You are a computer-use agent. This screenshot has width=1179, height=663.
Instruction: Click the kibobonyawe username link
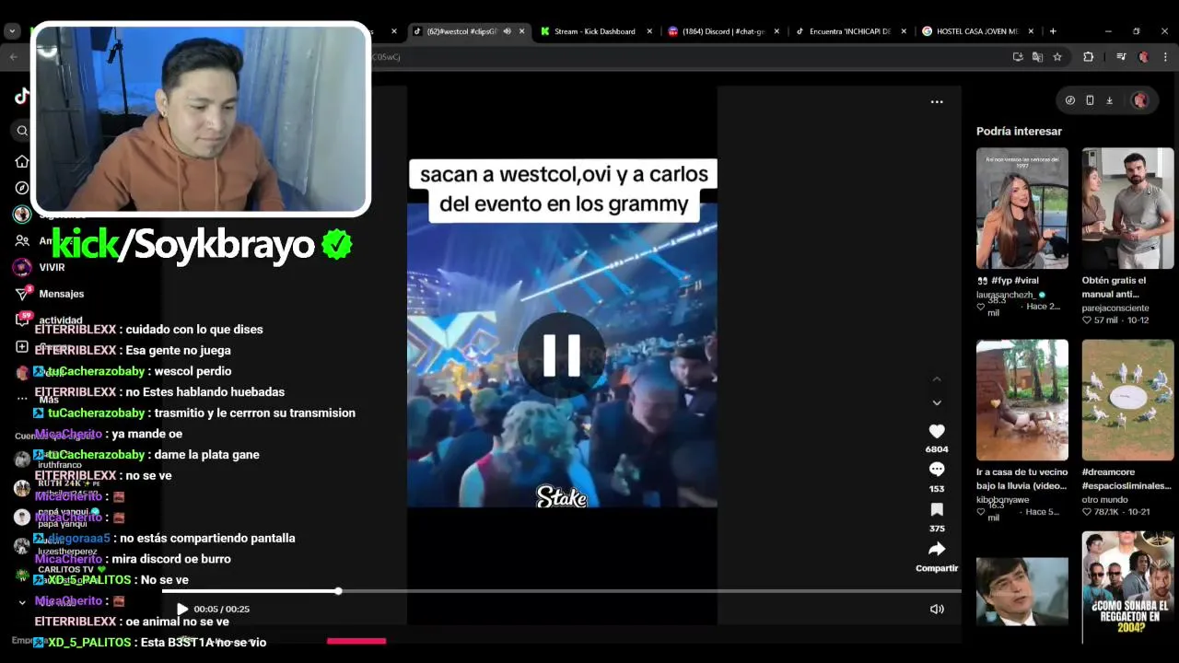click(1005, 500)
